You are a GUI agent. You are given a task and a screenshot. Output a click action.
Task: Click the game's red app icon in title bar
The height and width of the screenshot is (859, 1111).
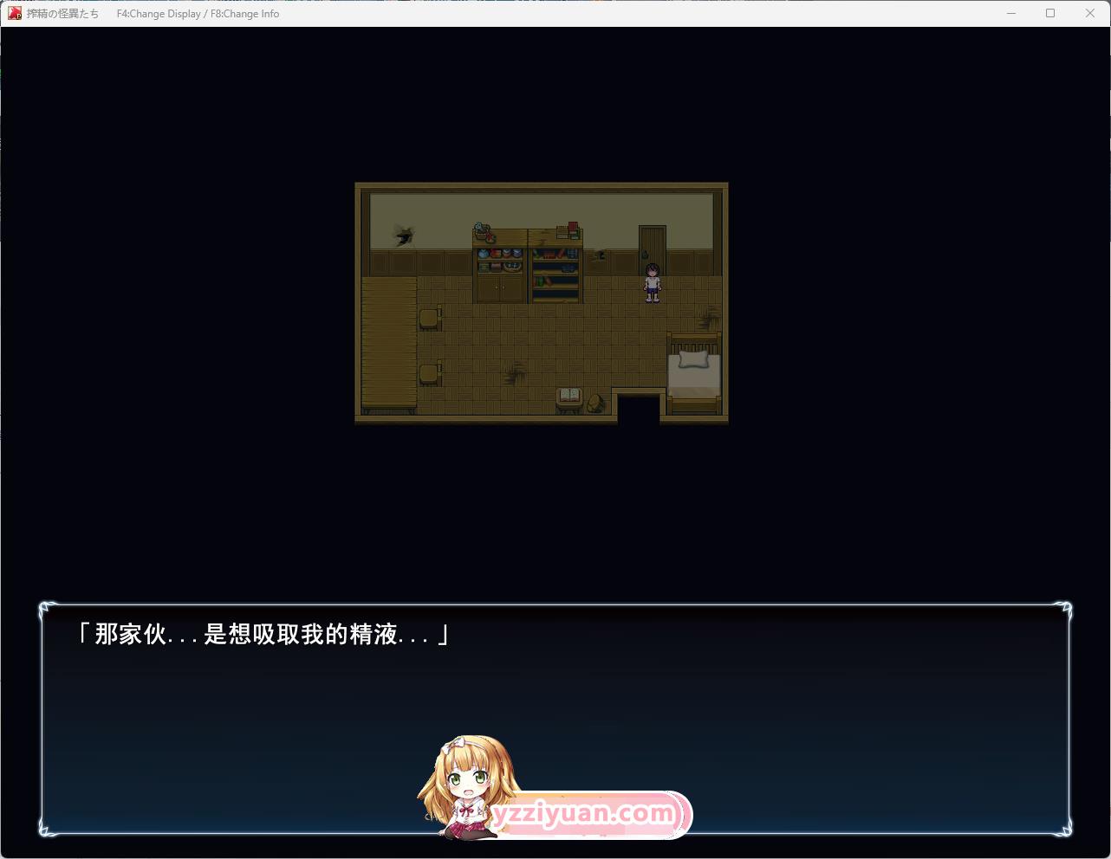pos(15,13)
